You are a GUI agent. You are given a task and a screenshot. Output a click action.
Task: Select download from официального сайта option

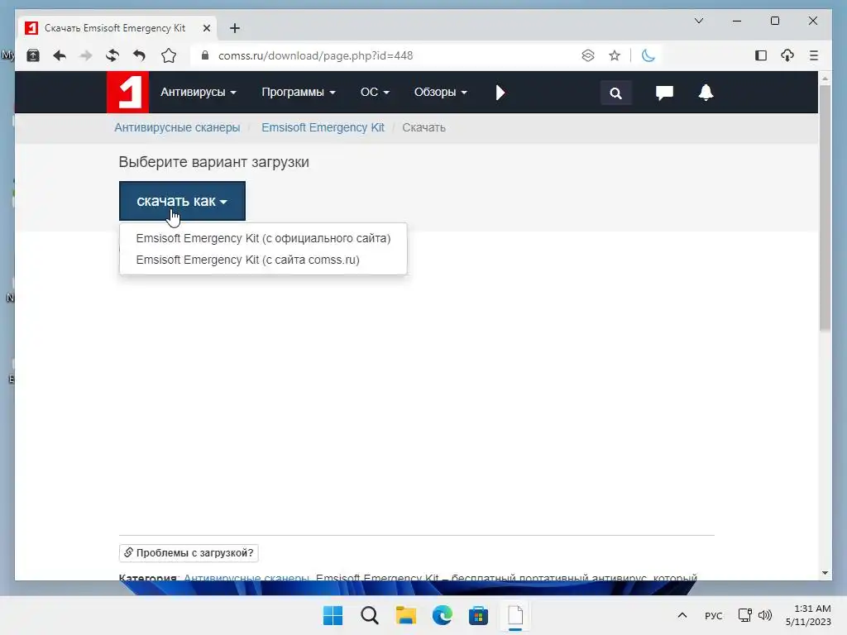click(x=263, y=238)
